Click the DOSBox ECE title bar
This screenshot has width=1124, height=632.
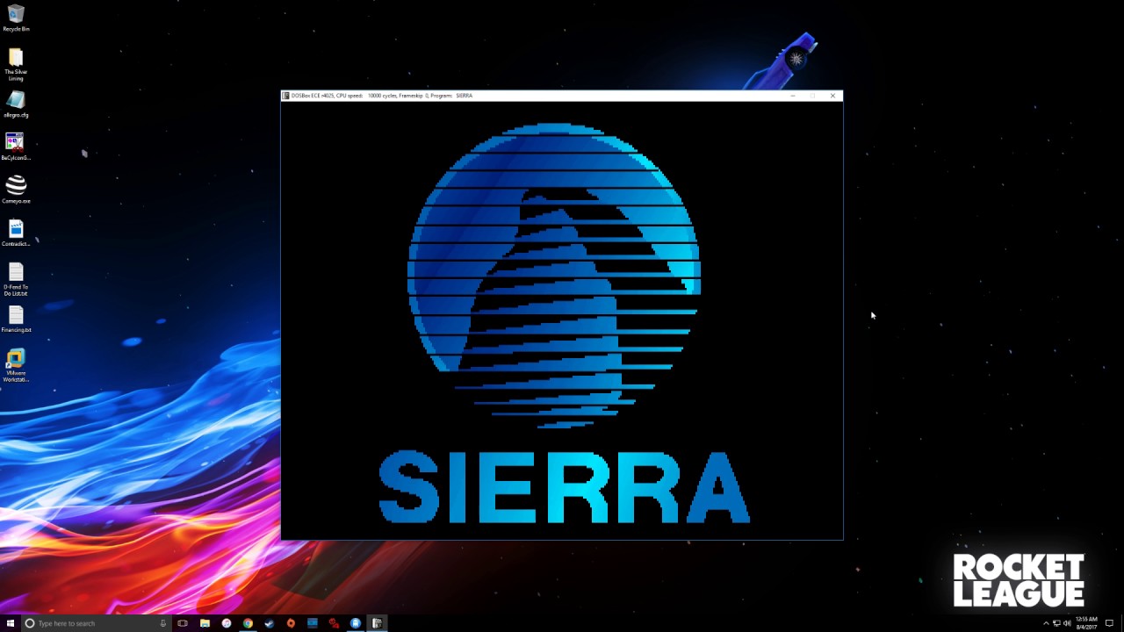[x=562, y=96]
